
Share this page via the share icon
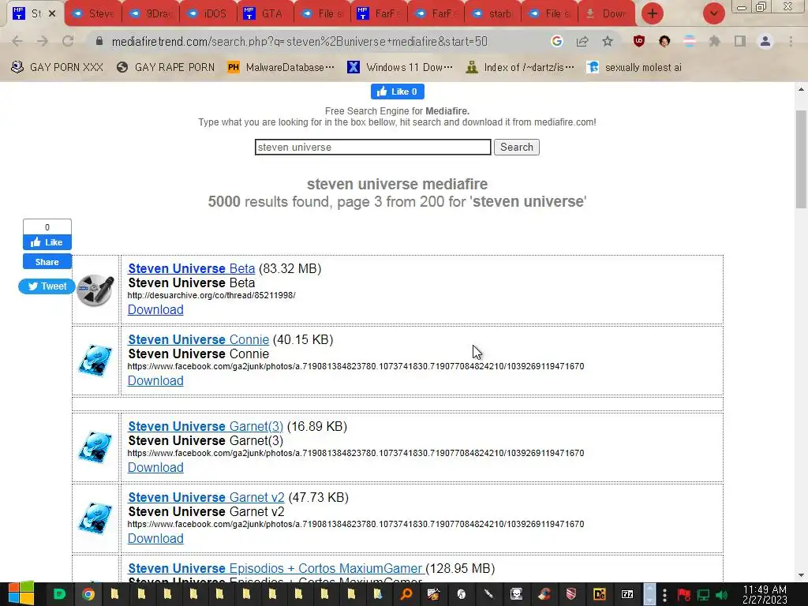point(582,41)
